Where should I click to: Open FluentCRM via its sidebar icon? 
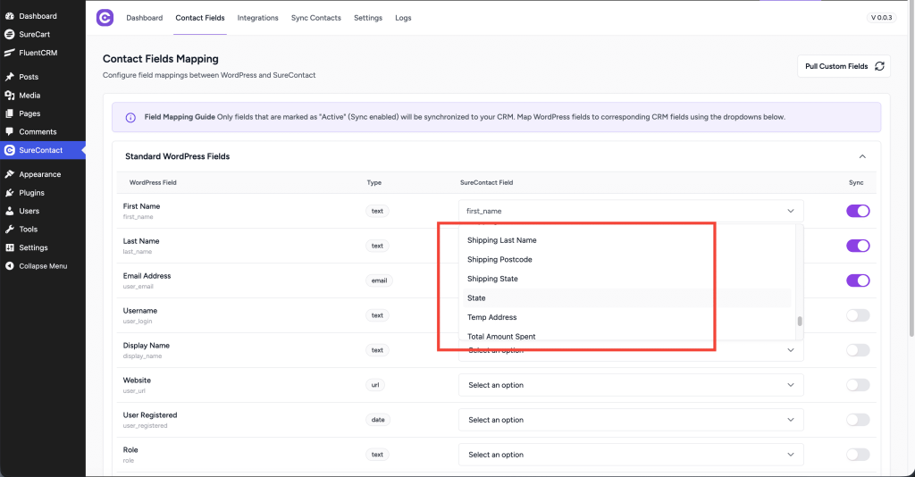point(9,53)
